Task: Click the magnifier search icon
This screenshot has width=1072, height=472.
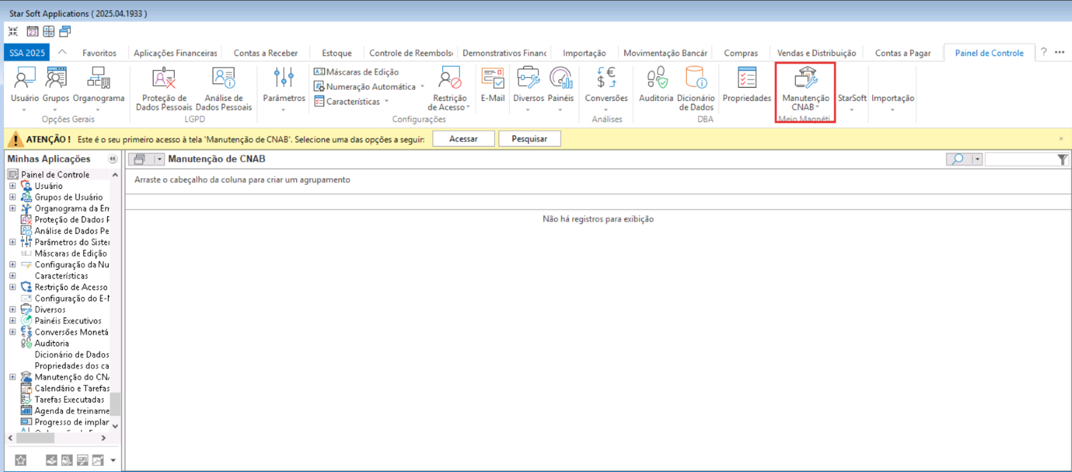Action: click(958, 159)
